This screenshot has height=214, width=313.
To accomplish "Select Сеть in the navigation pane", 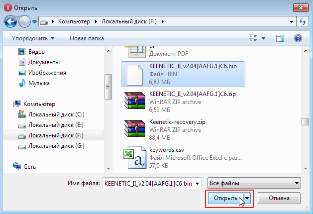I will [x=29, y=167].
